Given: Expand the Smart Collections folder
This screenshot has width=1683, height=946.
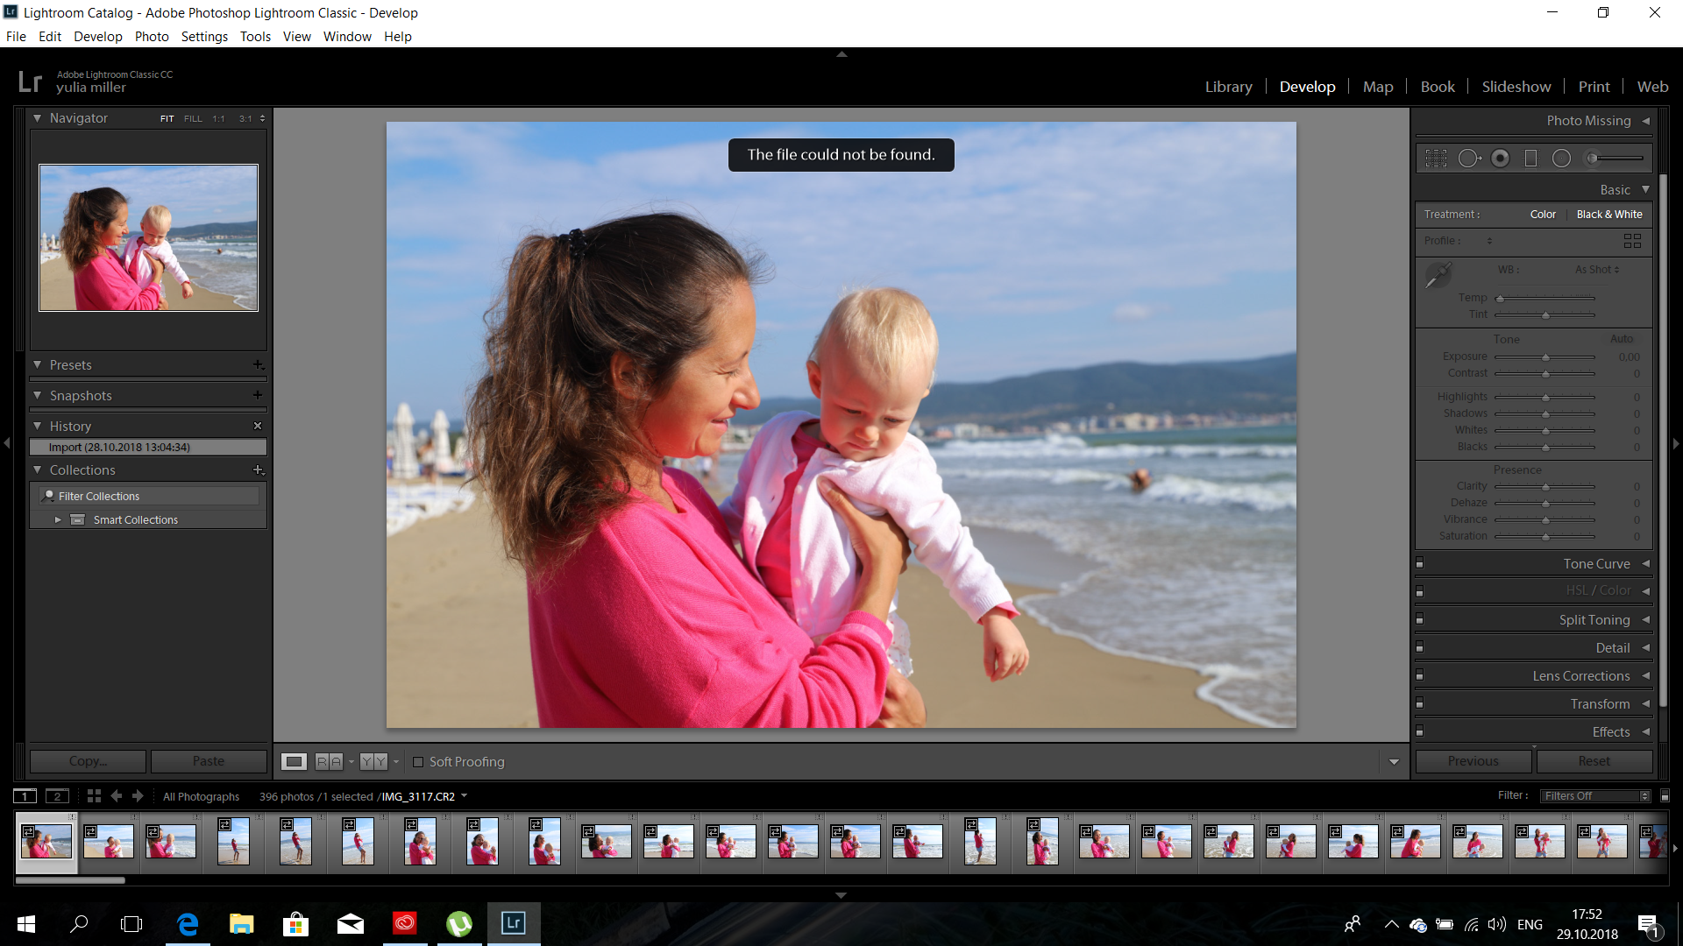Looking at the screenshot, I should (x=58, y=519).
